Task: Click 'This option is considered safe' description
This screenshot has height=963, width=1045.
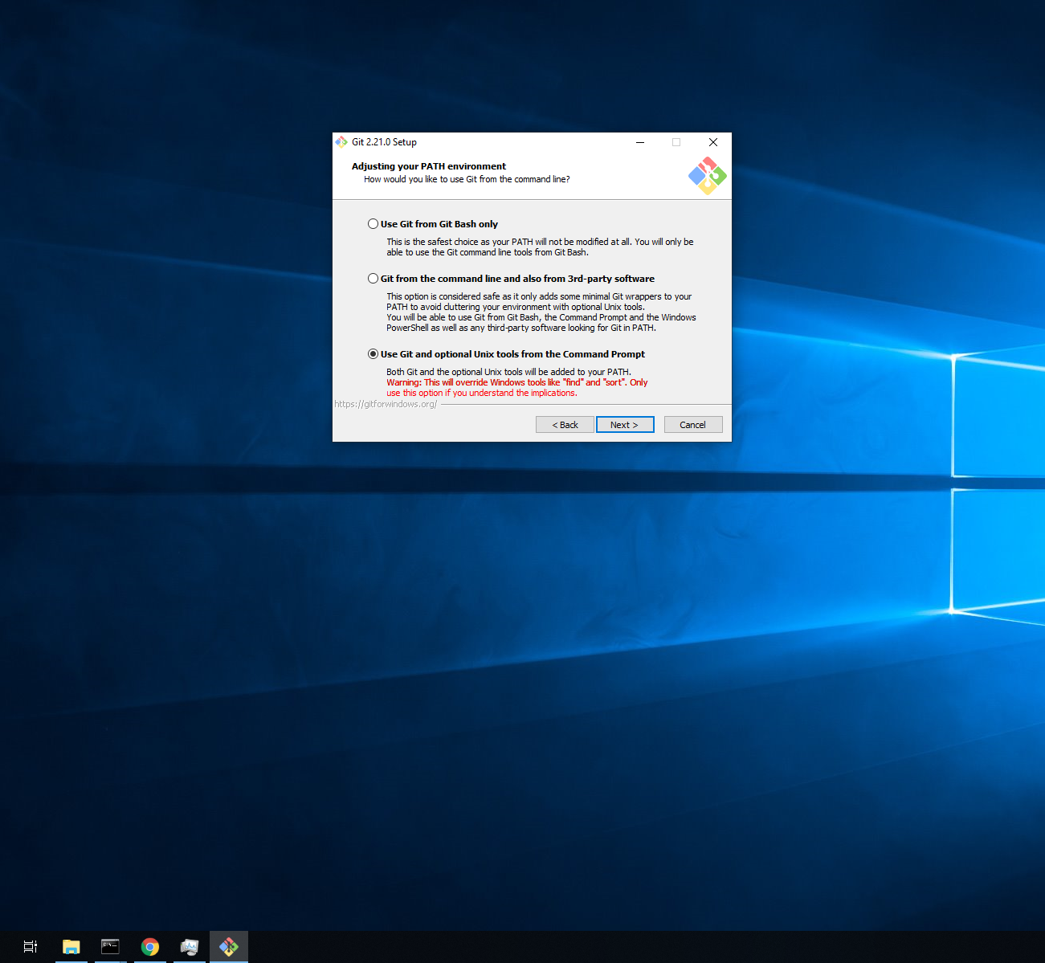Action: tap(541, 312)
